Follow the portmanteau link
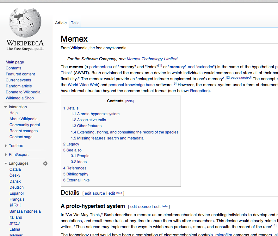The width and height of the screenshot is (278, 236). (x=101, y=67)
